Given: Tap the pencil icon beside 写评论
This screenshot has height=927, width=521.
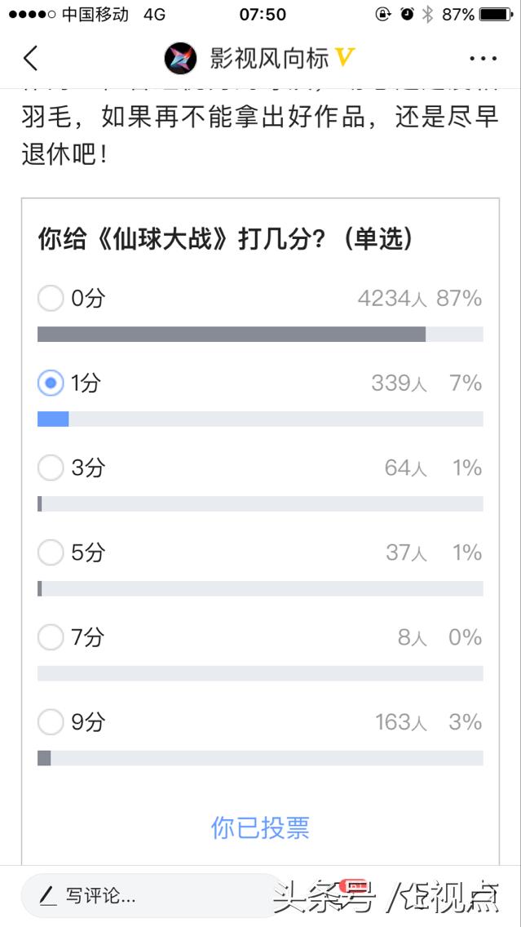Looking at the screenshot, I should click(48, 896).
